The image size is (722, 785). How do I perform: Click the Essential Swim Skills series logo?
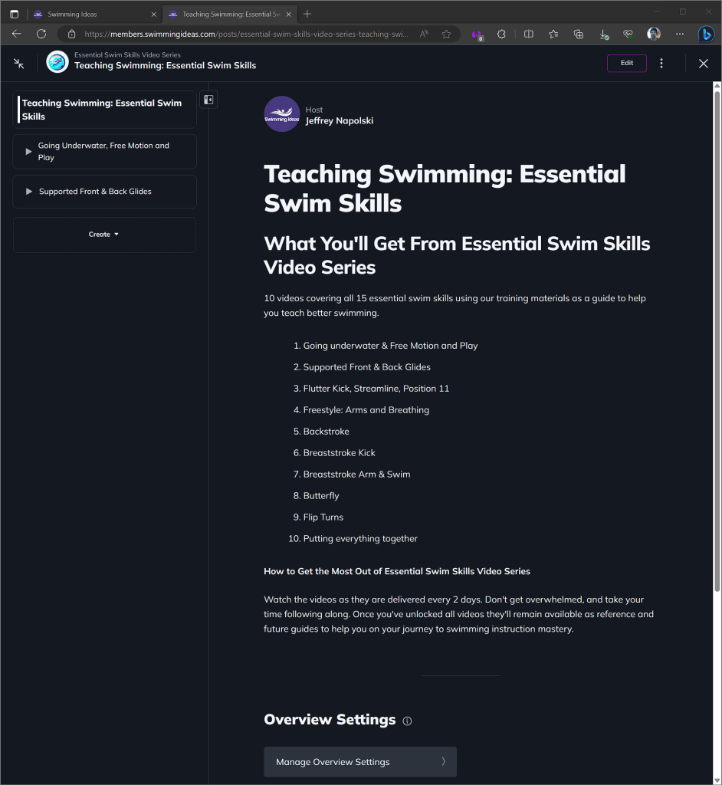click(x=57, y=62)
